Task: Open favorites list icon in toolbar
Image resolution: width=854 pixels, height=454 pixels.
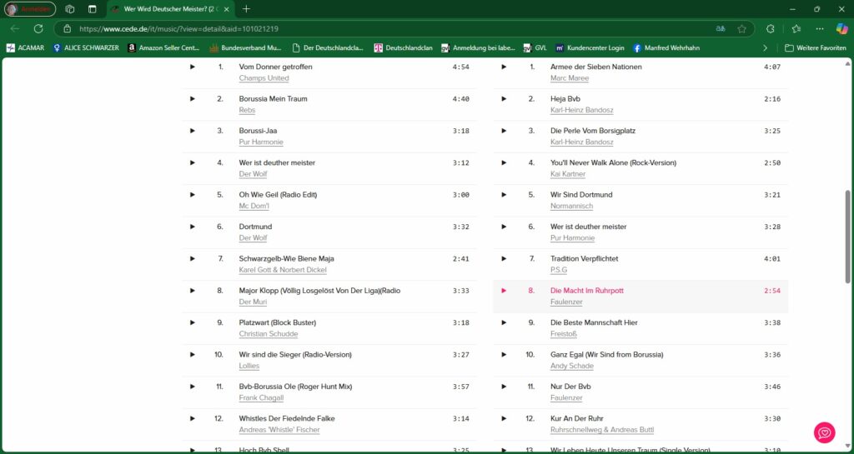Action: [x=796, y=29]
